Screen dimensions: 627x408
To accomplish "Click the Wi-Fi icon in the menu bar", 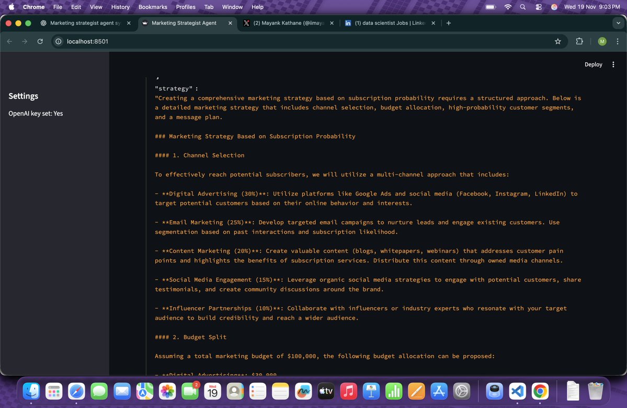I will 508,7.
